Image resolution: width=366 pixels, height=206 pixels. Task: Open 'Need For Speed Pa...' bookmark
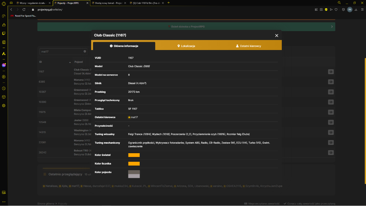(23, 16)
